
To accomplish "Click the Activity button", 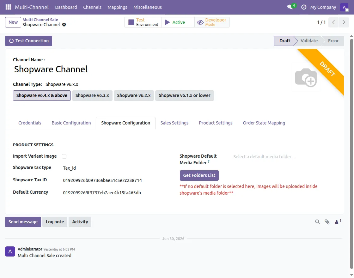I will pos(80,222).
